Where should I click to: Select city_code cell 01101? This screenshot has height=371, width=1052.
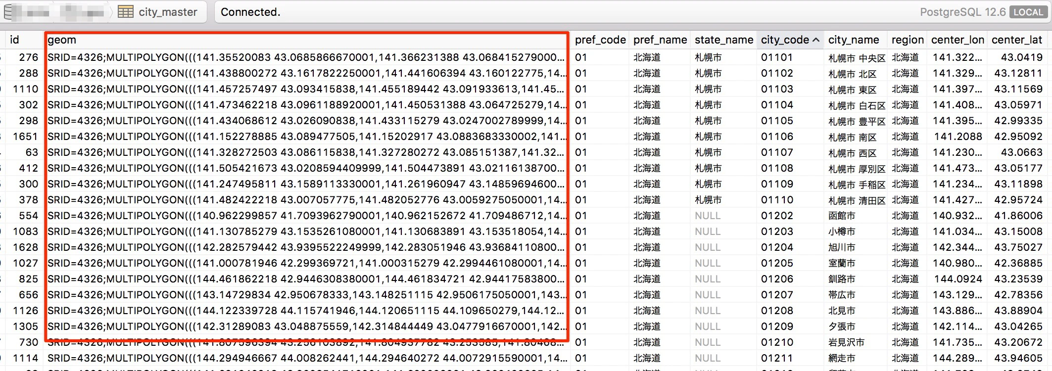777,57
